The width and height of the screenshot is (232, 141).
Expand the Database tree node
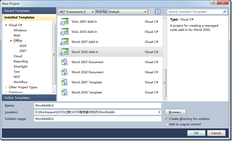pos(6,92)
